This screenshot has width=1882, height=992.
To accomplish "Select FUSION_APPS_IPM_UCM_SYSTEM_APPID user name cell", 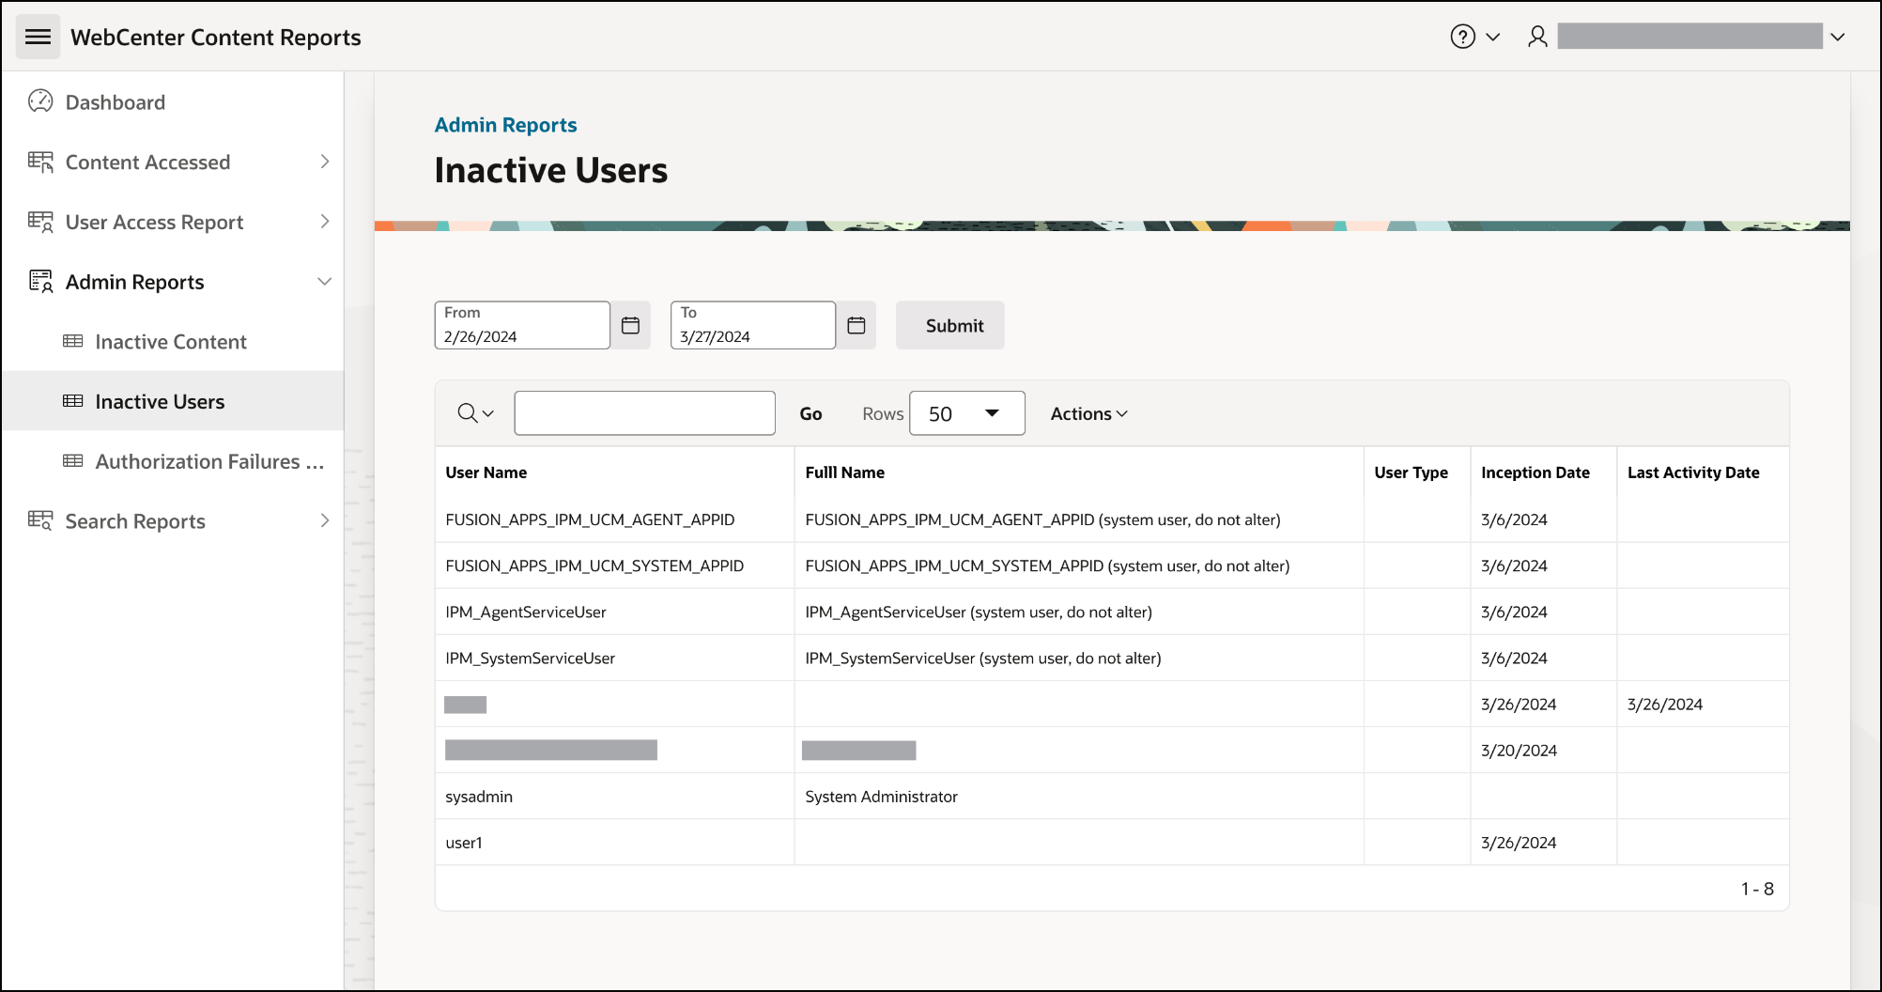I will pos(614,566).
